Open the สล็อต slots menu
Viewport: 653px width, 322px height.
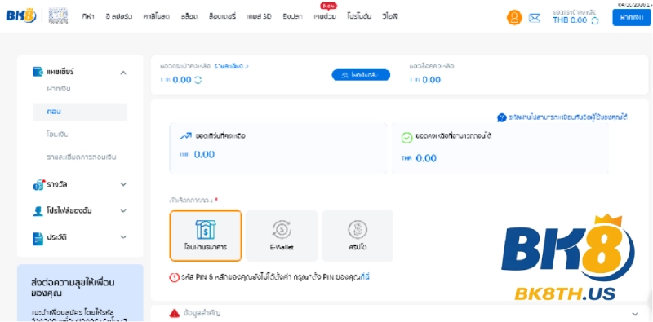[189, 16]
